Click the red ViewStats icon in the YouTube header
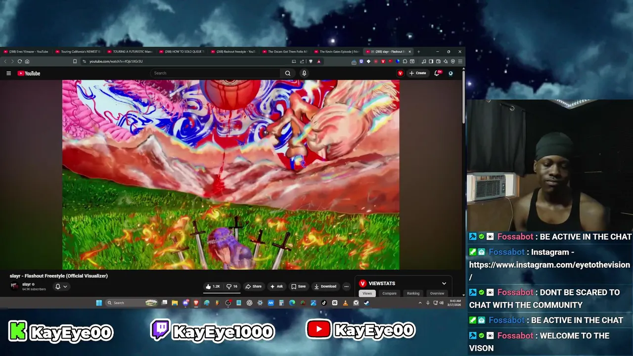 tap(400, 73)
